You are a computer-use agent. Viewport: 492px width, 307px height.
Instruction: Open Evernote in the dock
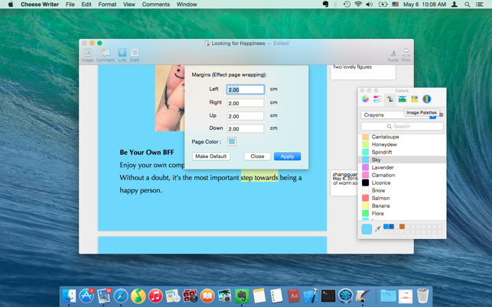click(x=242, y=296)
